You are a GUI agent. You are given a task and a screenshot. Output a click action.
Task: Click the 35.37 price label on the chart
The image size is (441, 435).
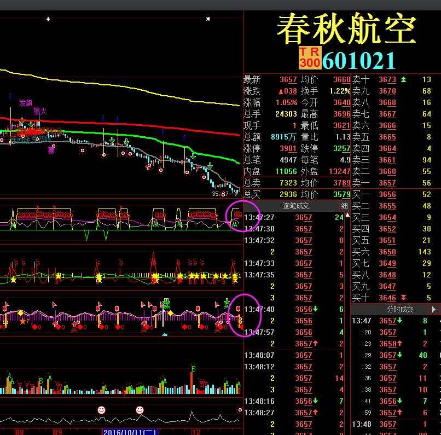220,194
